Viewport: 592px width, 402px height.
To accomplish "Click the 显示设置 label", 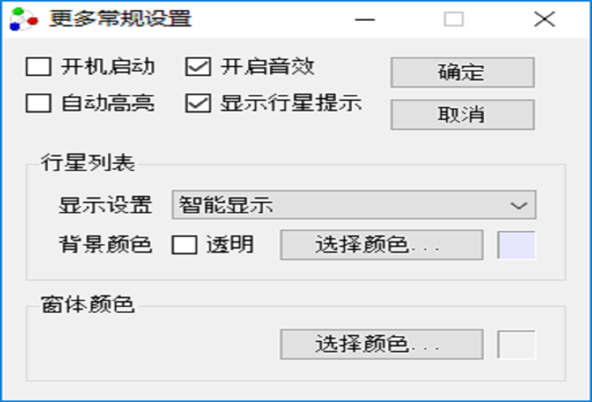I will (x=105, y=205).
